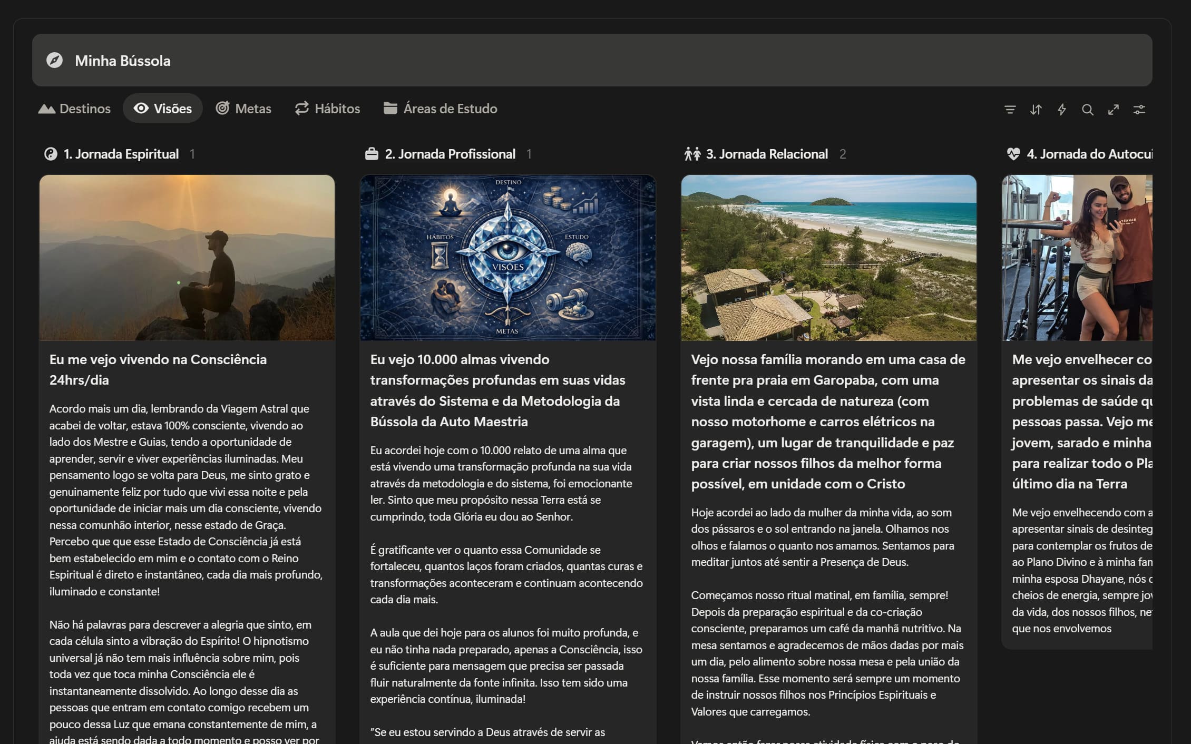Viewport: 1191px width, 744px height.
Task: Click the search magnifier icon
Action: pyautogui.click(x=1087, y=110)
